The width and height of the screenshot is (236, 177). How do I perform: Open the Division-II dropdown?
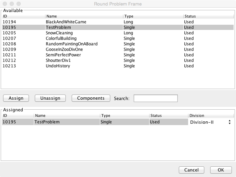[210, 122]
